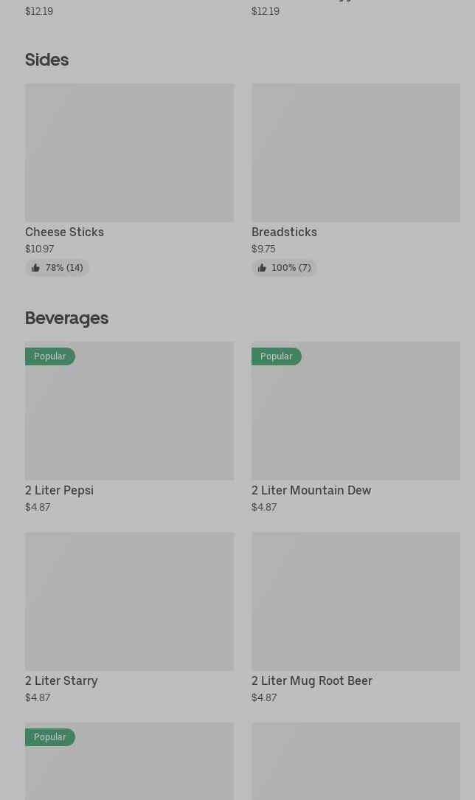Click the Popular badge on 2 Liter Mountain Dew
This screenshot has width=475, height=800.
pos(276,356)
